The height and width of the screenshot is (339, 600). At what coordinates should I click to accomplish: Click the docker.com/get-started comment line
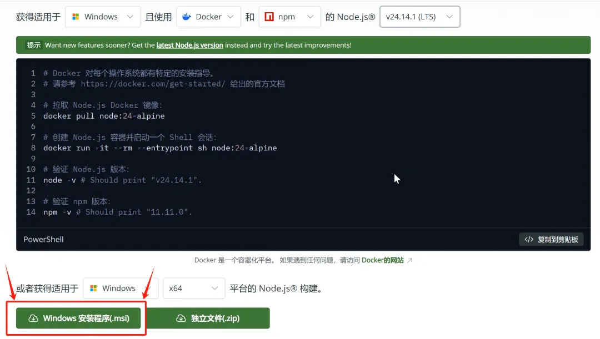[x=164, y=84]
